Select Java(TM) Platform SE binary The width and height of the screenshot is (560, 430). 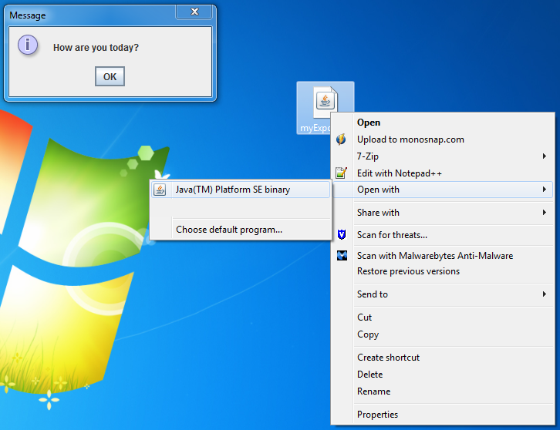[241, 190]
